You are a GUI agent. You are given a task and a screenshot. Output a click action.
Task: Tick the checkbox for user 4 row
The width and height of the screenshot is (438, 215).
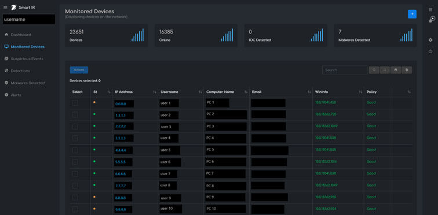pos(75,138)
